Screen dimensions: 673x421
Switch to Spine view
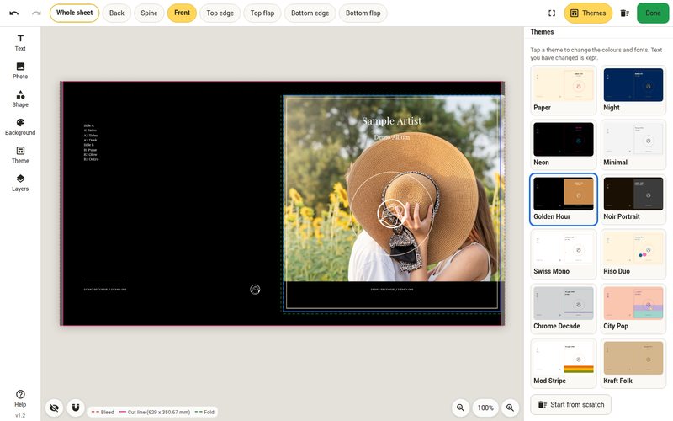149,13
